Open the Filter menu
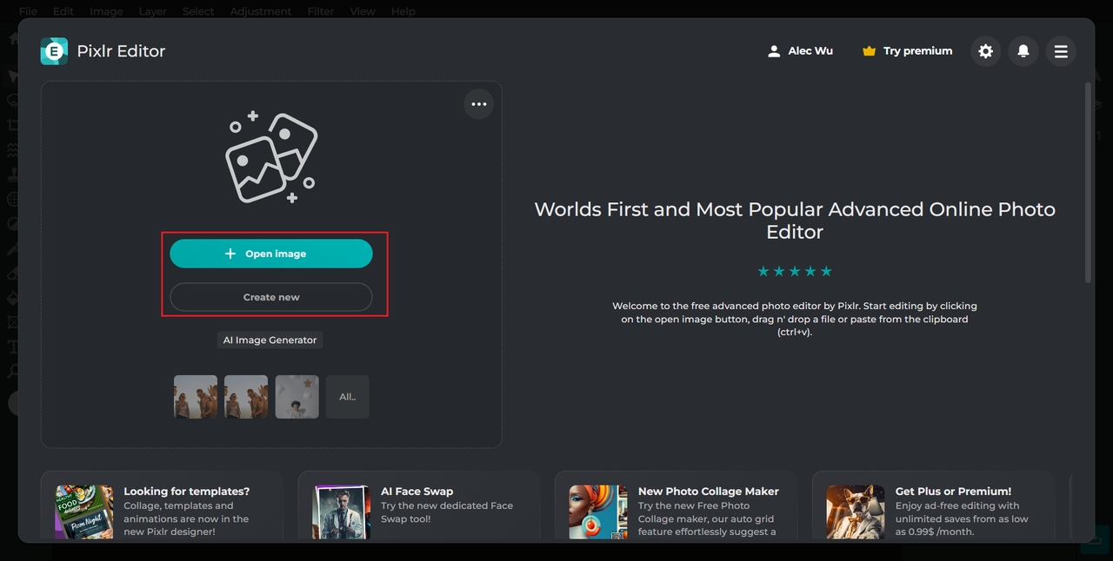Screen dimensions: 1113x561 321,11
